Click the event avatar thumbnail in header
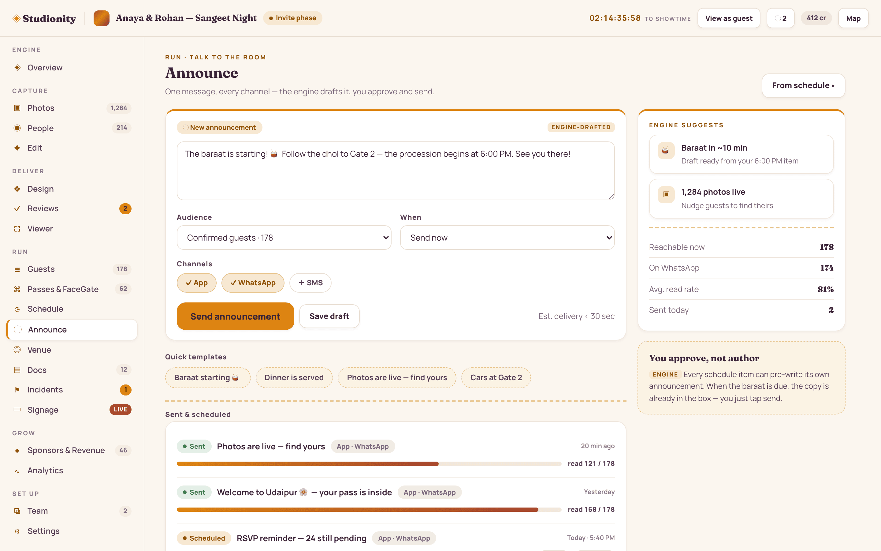The image size is (881, 551). pyautogui.click(x=102, y=18)
